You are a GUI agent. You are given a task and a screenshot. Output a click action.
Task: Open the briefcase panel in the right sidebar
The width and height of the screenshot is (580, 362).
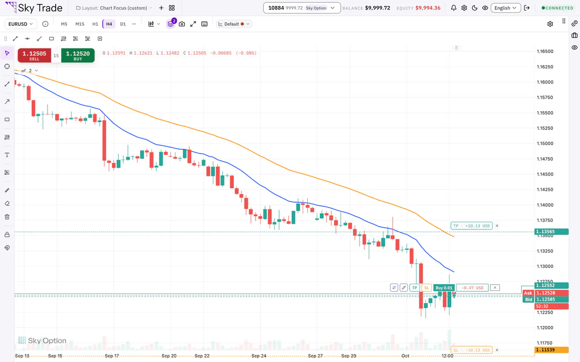click(x=575, y=35)
